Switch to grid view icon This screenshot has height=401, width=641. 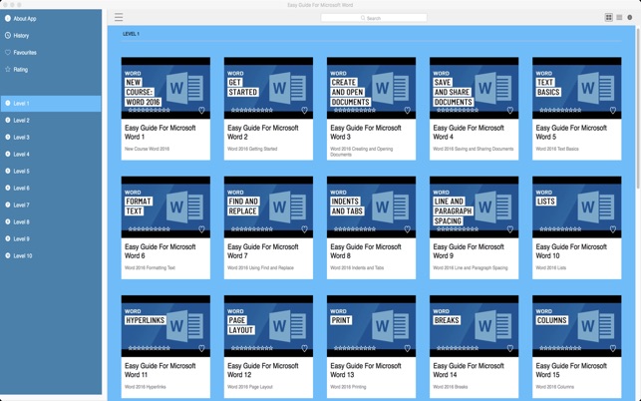point(609,17)
